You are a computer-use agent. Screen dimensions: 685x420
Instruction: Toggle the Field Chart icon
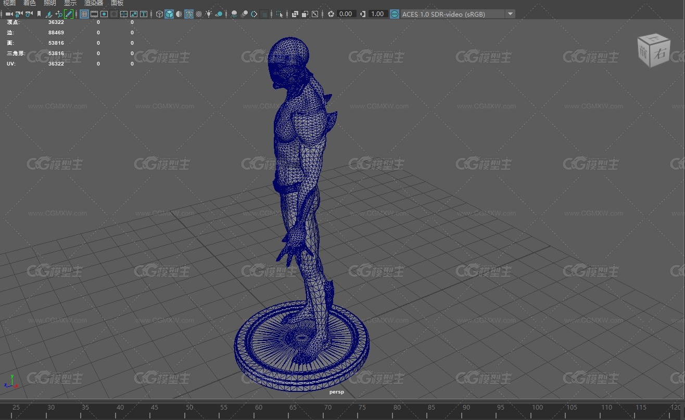(x=124, y=14)
